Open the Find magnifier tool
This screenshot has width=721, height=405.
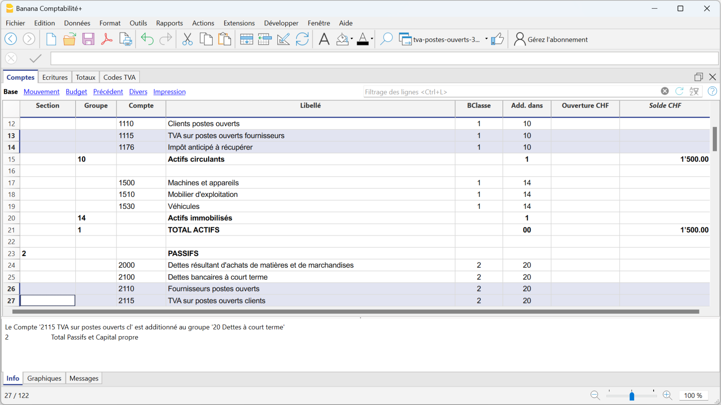(386, 39)
